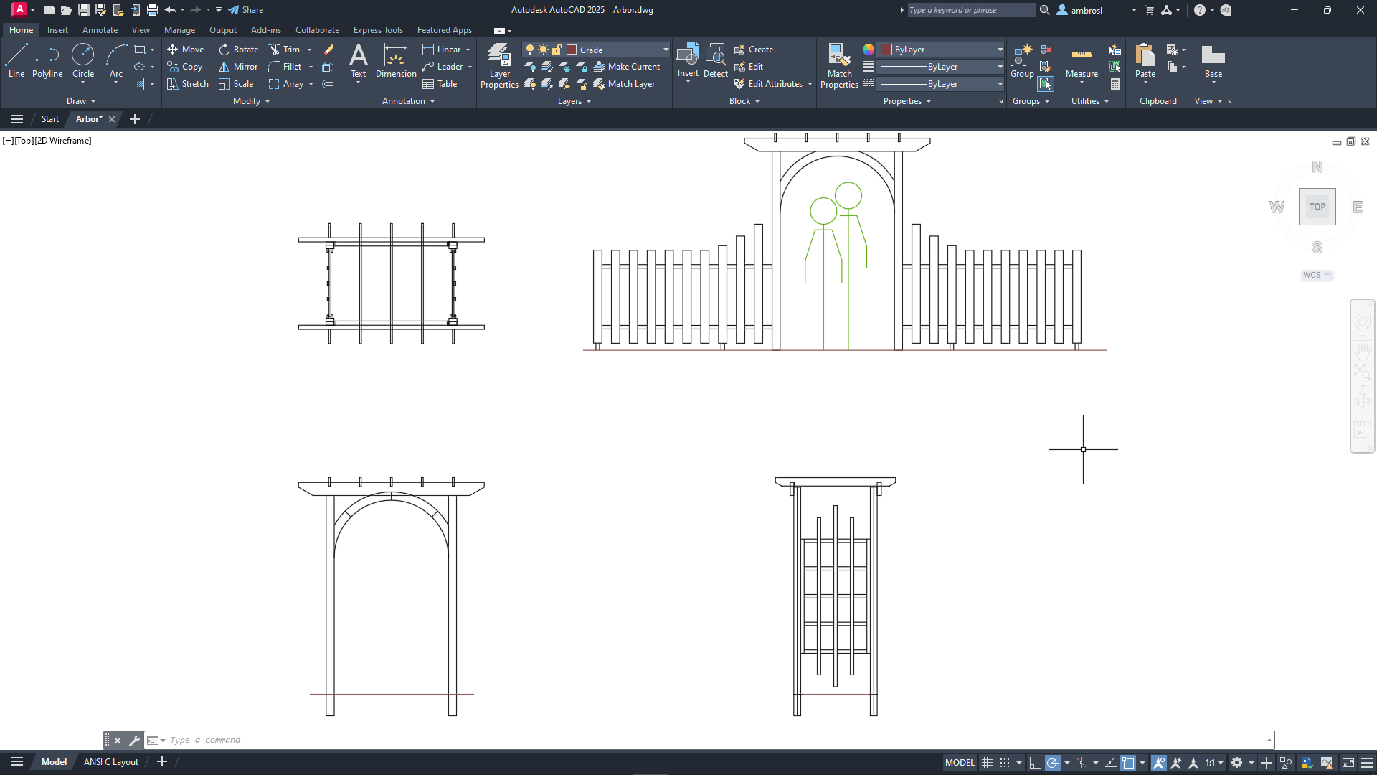Click the Share button
Screen dimensions: 1377x775
point(246,10)
